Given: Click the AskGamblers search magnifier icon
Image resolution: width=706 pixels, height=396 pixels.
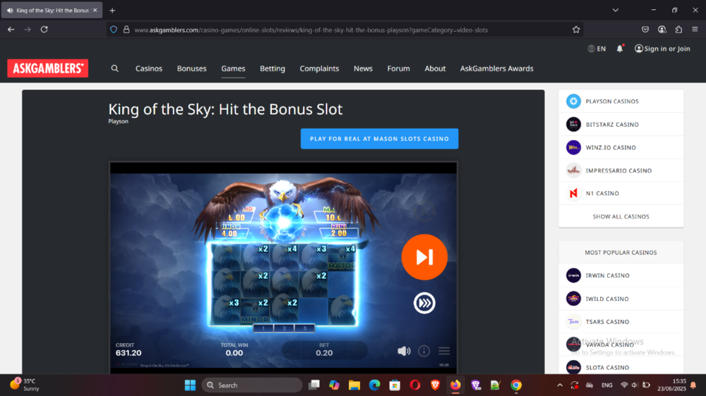Looking at the screenshot, I should click(115, 68).
